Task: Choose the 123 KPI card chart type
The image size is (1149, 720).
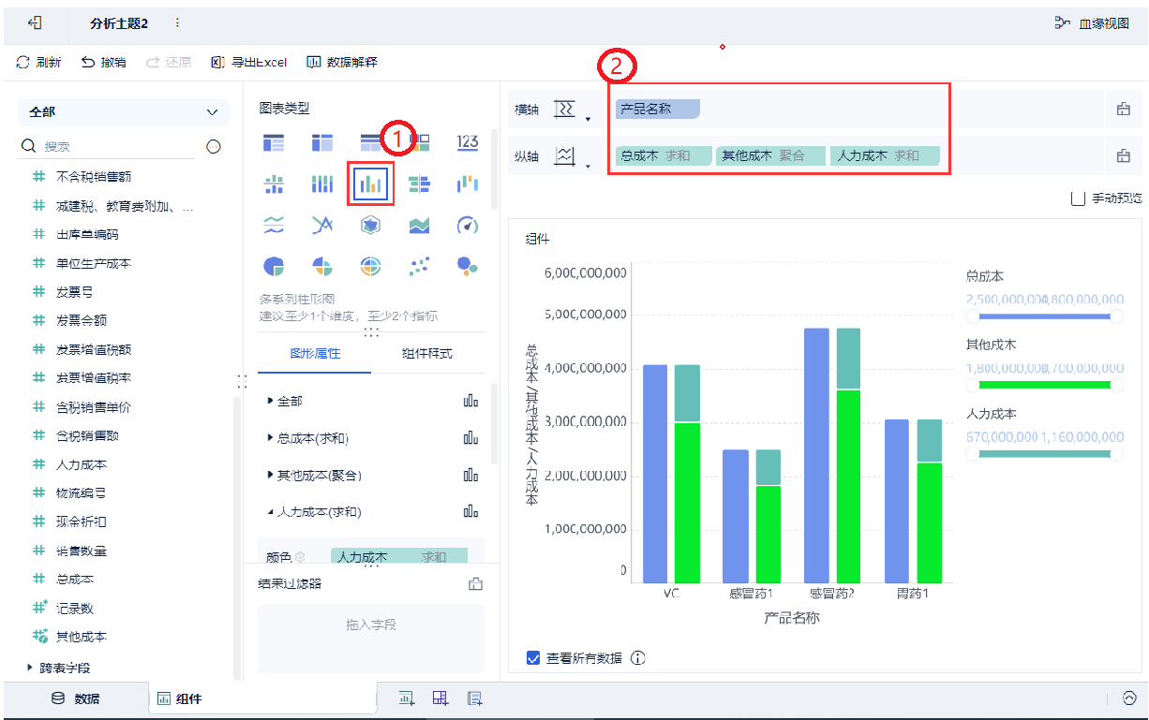Action: coord(467,142)
